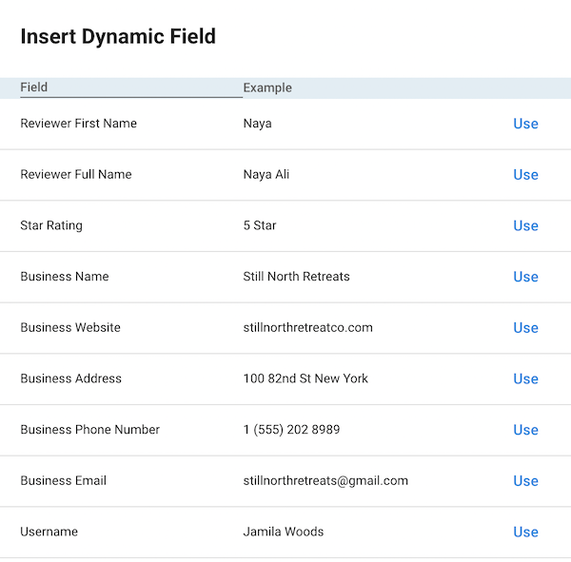
Task: Select the stillnorthretreatco.com example text
Action: 308,327
